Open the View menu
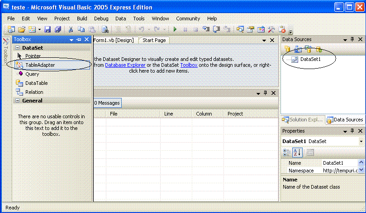 point(42,19)
